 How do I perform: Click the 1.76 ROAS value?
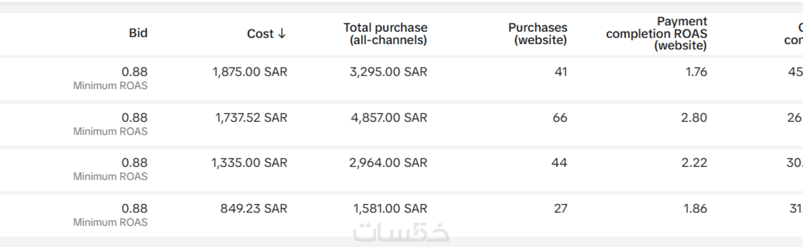point(696,72)
